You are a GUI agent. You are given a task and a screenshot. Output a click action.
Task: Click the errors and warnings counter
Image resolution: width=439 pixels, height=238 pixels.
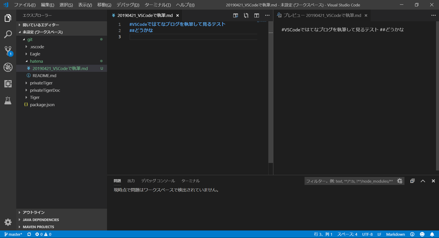43,234
